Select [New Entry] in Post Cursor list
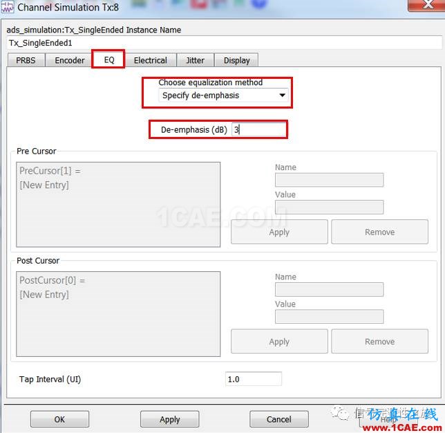This screenshot has width=445, height=433. coord(44,295)
